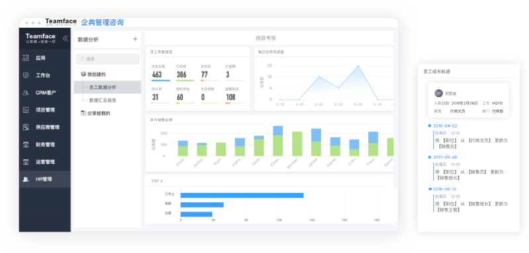
Task: Click the plus icon next to 数据分析
Action: click(x=135, y=39)
